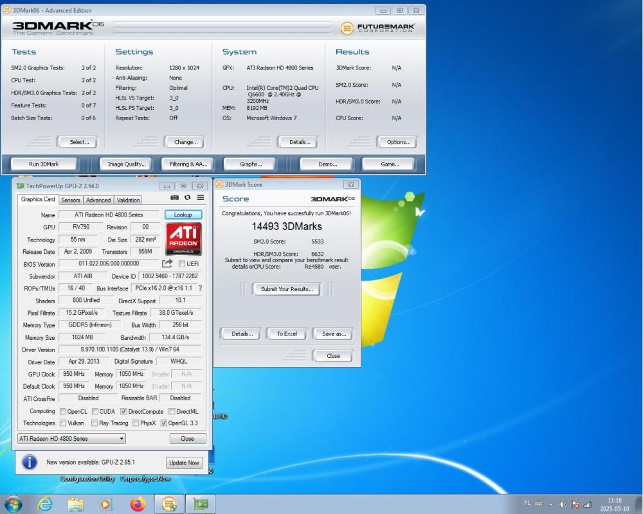Click the 3DMark06 loading progress bar
This screenshot has height=514, width=643.
pos(222,27)
